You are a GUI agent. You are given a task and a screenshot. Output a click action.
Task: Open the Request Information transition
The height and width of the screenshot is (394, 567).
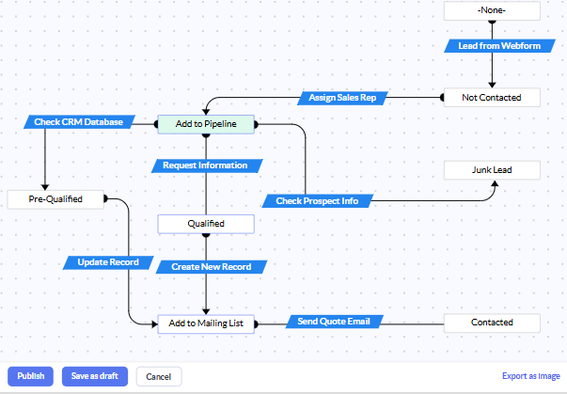click(x=207, y=165)
